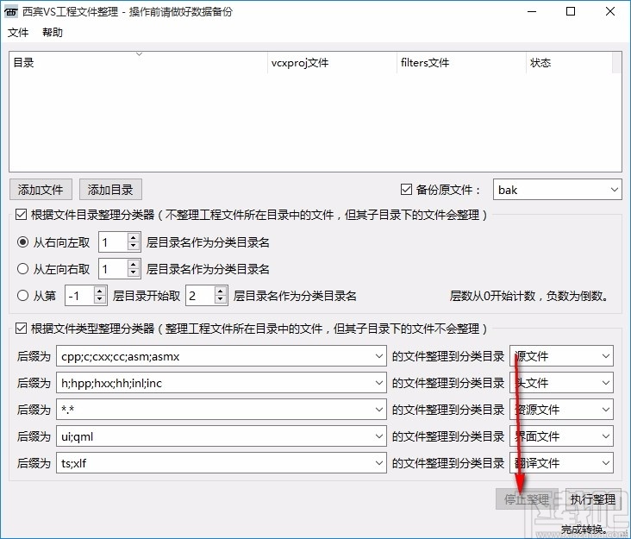The height and width of the screenshot is (539, 631).
Task: Sort by the vcxproj文件 column header
Action: click(332, 63)
